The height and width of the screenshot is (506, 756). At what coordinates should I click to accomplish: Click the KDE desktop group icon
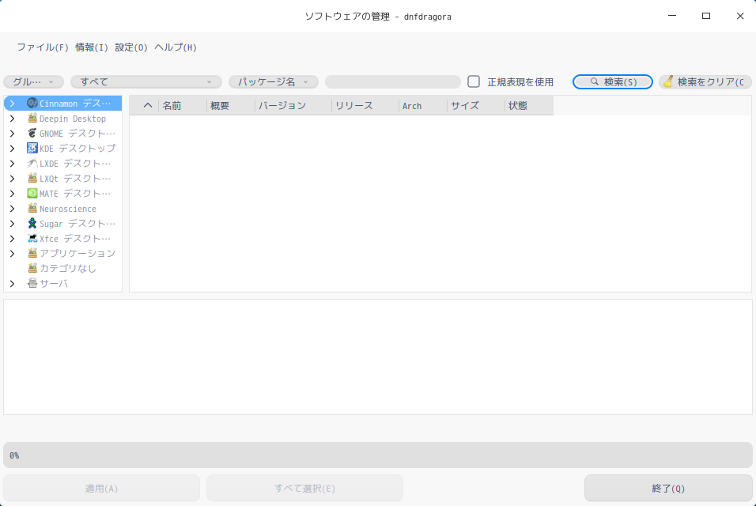pyautogui.click(x=32, y=148)
